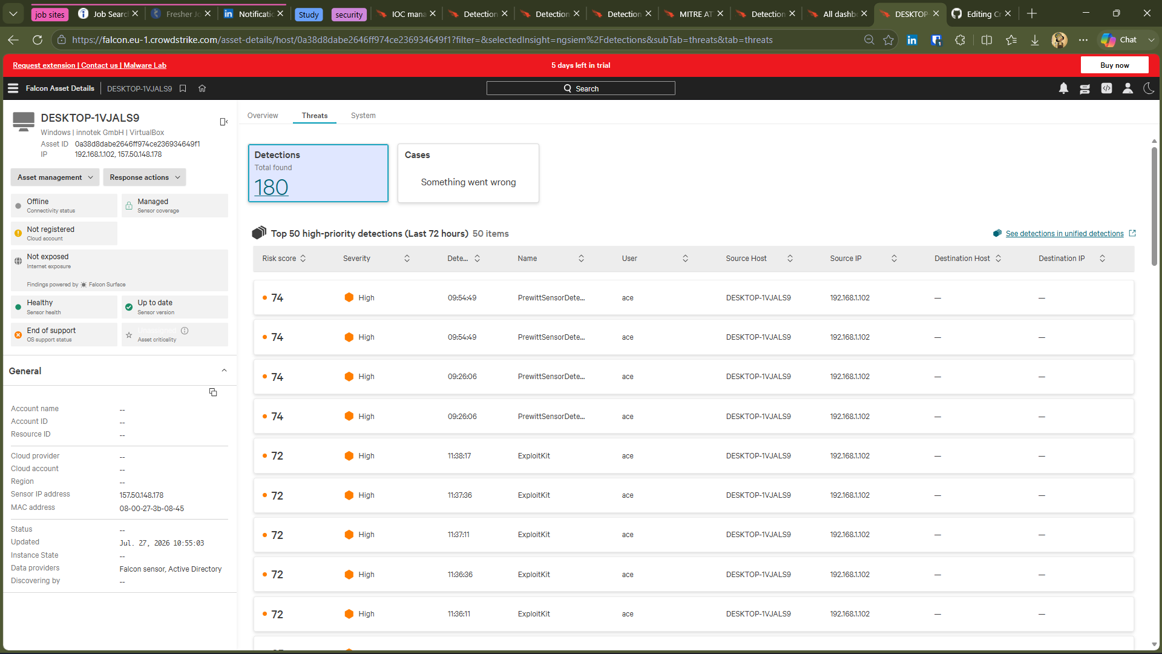Viewport: 1162px width, 654px height.
Task: Open the browser profile avatar
Action: pyautogui.click(x=1059, y=40)
